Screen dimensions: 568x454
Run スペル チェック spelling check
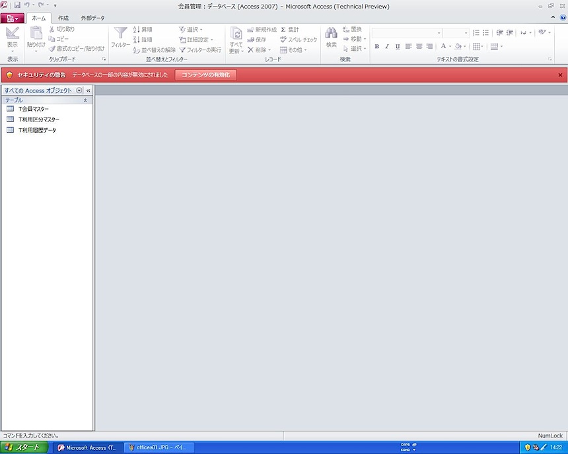pos(299,40)
